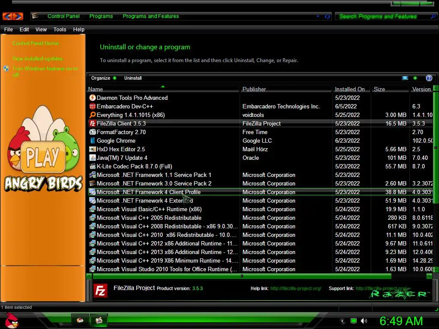The image size is (439, 329).
Task: Click the volume speaker tray icon
Action: [x=364, y=321]
